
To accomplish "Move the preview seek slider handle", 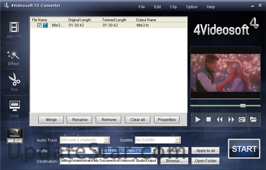I will tap(243, 106).
